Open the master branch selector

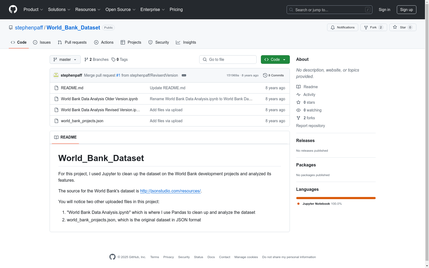coord(65,59)
